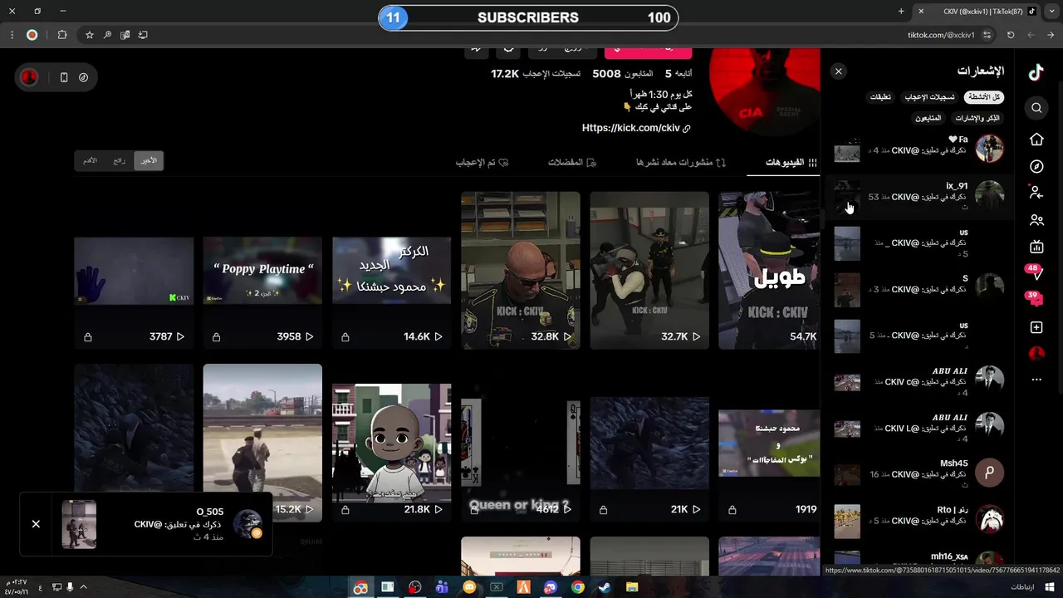Open the Following icon in sidebar

tap(1036, 193)
